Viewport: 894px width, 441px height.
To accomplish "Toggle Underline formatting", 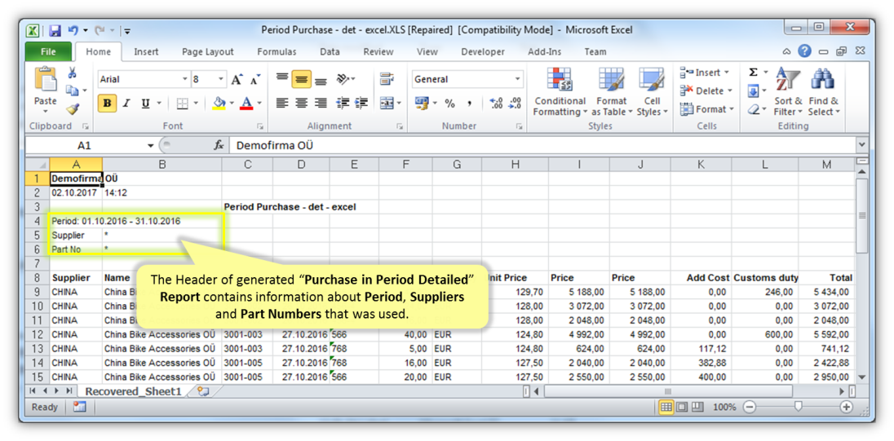I will click(145, 104).
